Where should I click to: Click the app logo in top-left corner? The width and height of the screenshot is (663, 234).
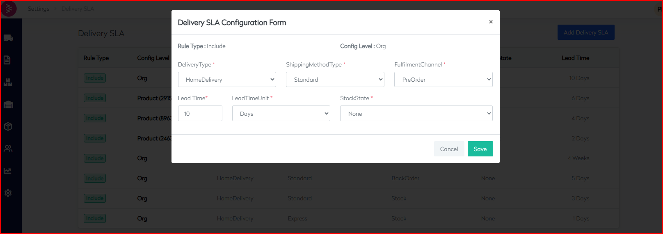pos(9,9)
